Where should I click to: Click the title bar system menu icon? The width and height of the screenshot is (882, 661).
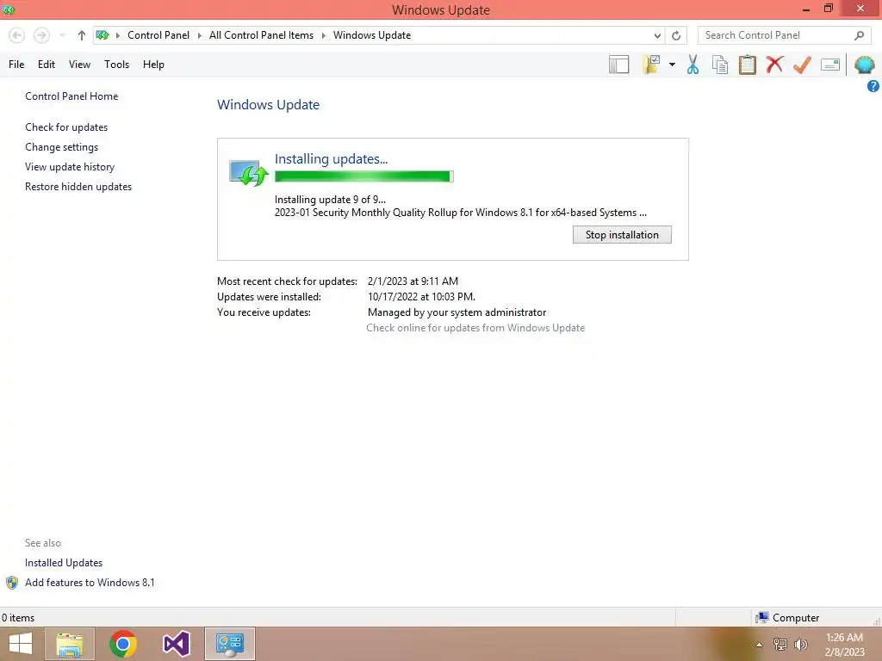8,9
